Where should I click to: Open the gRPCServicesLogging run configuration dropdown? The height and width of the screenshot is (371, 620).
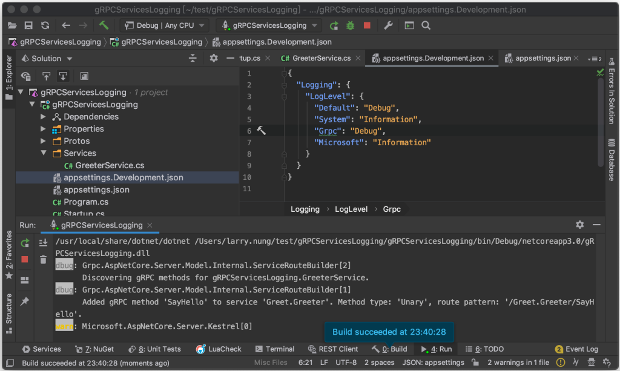point(269,25)
